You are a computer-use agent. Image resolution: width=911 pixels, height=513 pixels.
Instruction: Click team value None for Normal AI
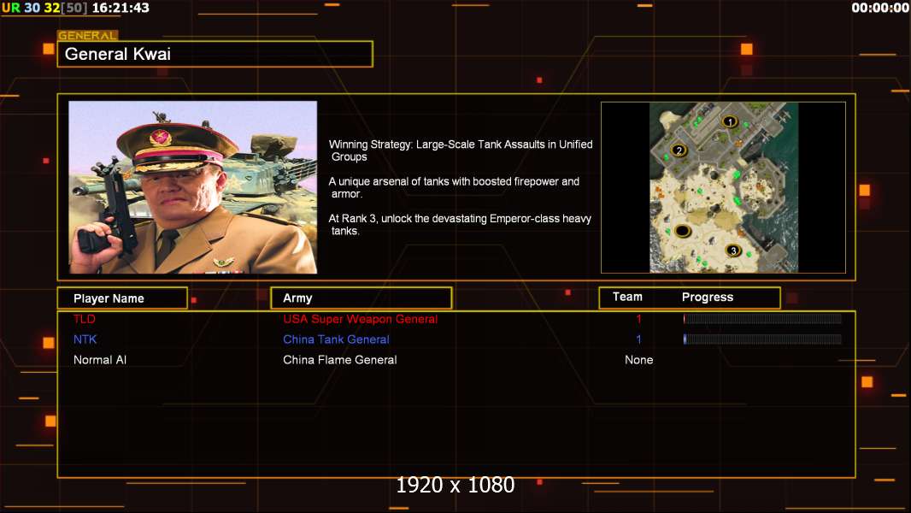tap(638, 360)
